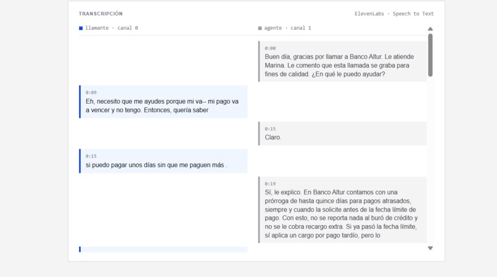Click the gray agente channel marker
This screenshot has height=277, width=497.
(260, 28)
